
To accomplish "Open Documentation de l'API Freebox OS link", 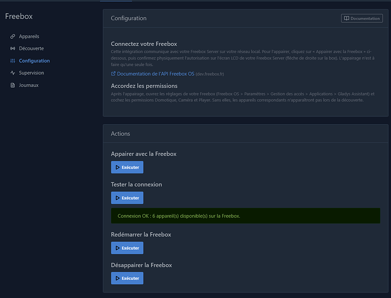I will (156, 74).
